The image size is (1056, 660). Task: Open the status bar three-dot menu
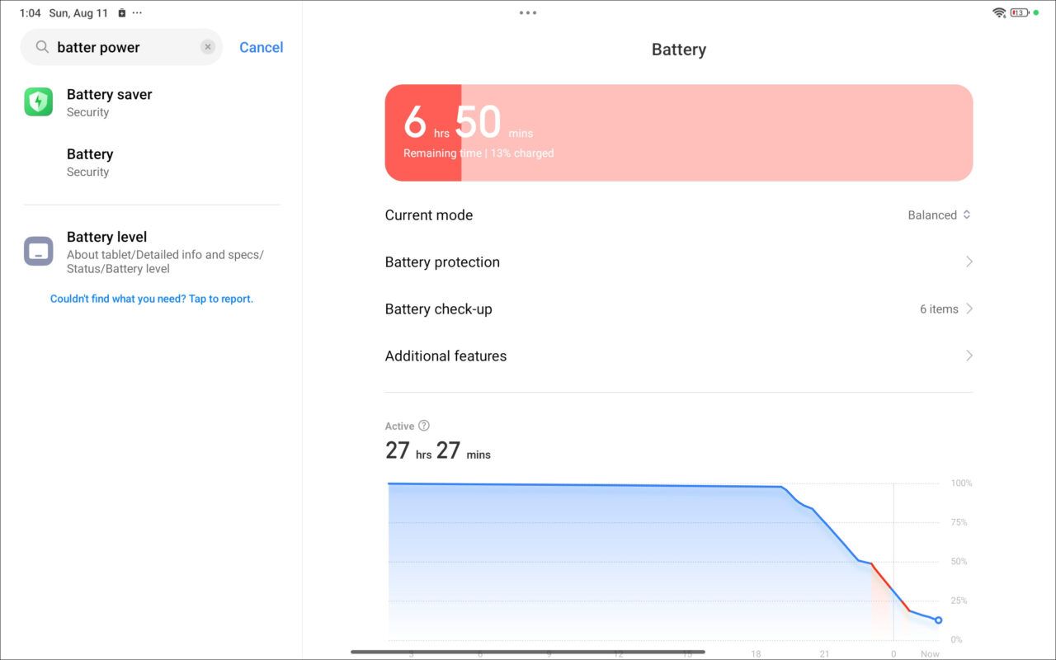(137, 12)
